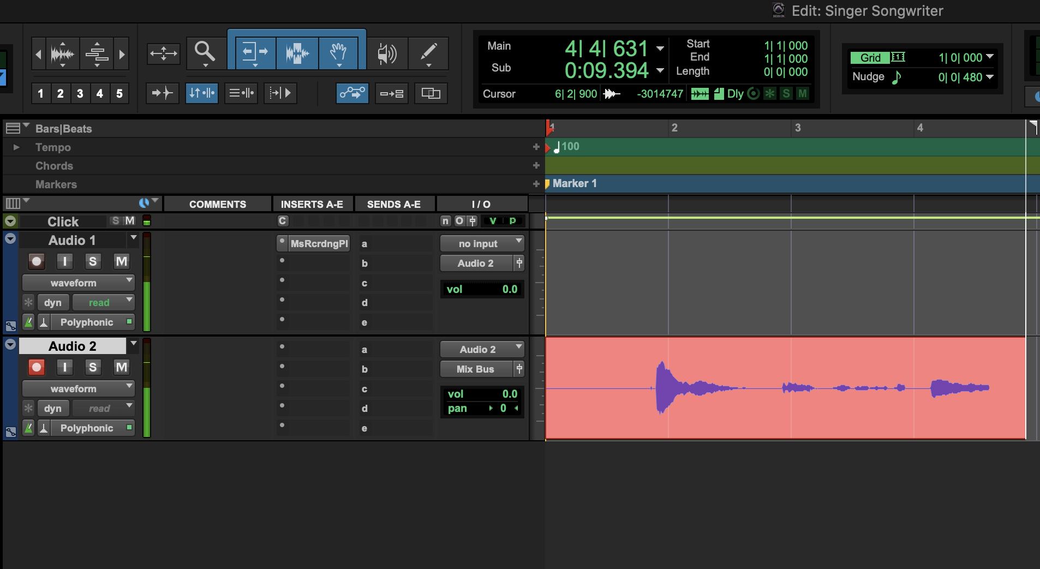Toggle the Insertion Follows Playback button
Image resolution: width=1040 pixels, height=569 pixels.
[280, 93]
